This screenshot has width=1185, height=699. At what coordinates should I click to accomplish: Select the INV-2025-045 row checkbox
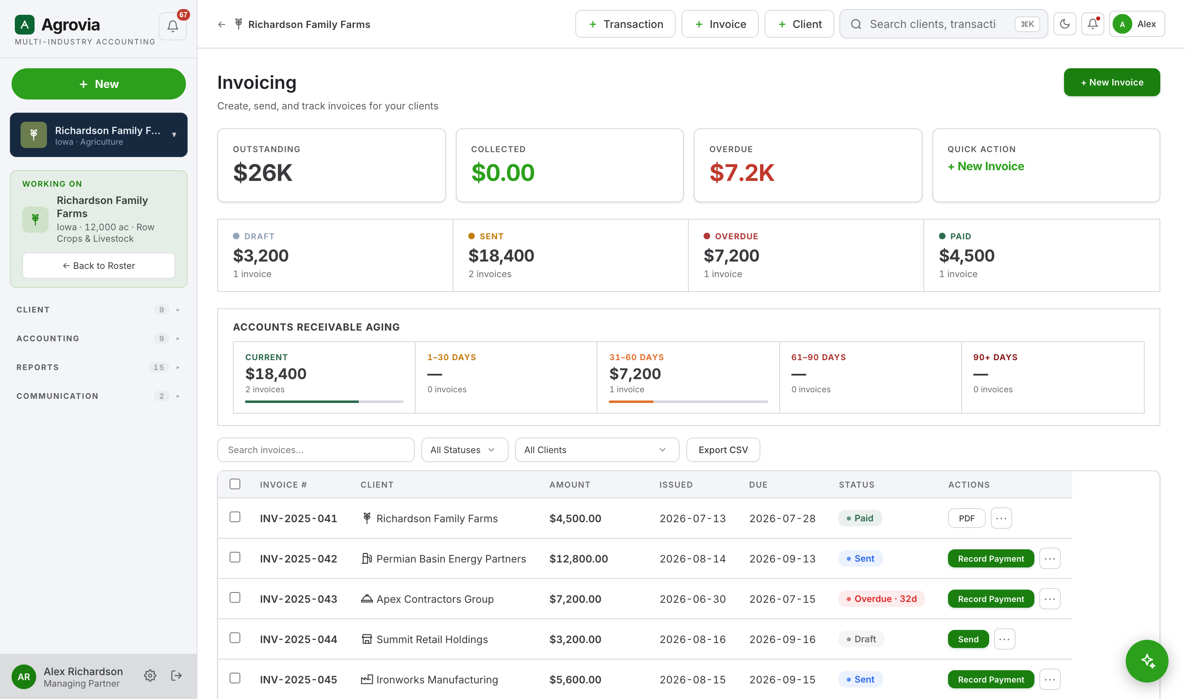click(235, 678)
